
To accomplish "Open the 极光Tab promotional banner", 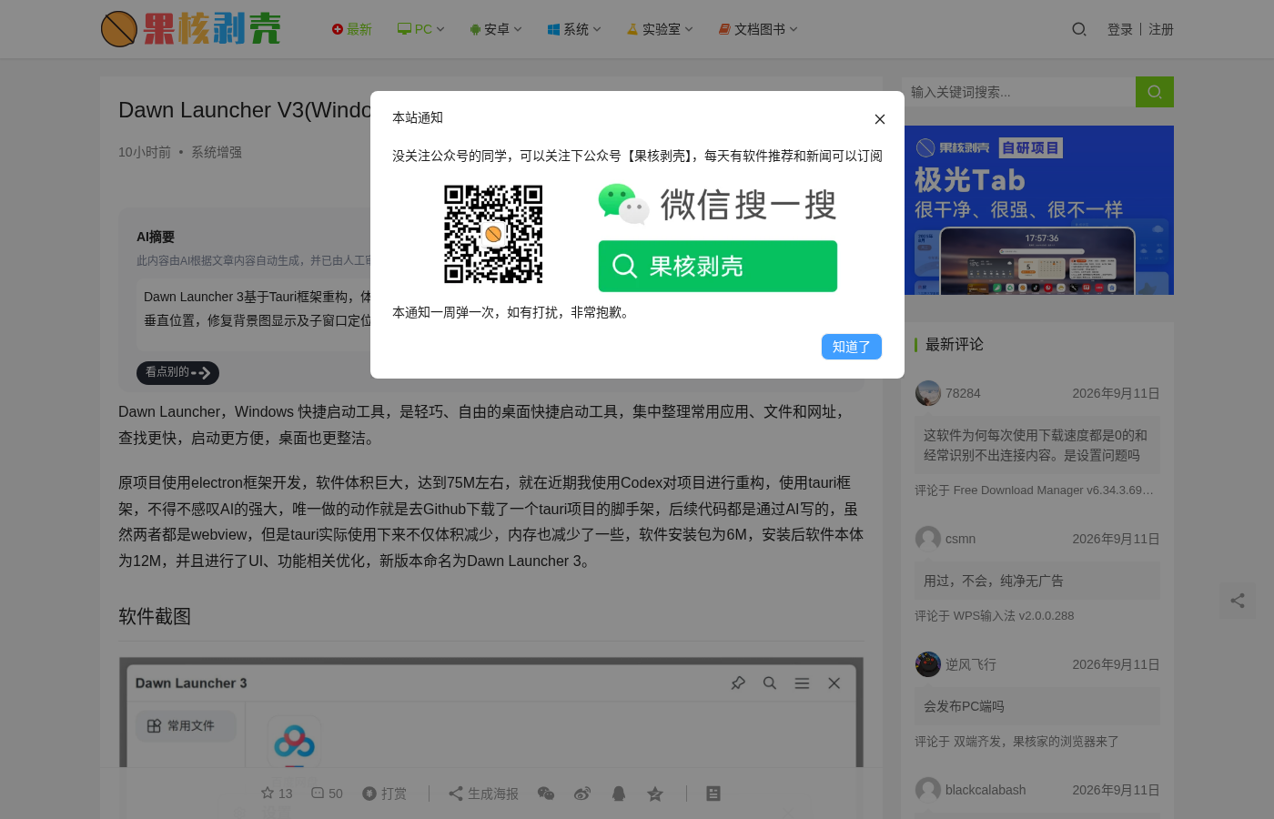I will click(x=1038, y=210).
